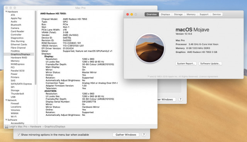Click the sidebar vertical scrollbar
Viewport: 247px width, 142px height.
[x=36, y=47]
